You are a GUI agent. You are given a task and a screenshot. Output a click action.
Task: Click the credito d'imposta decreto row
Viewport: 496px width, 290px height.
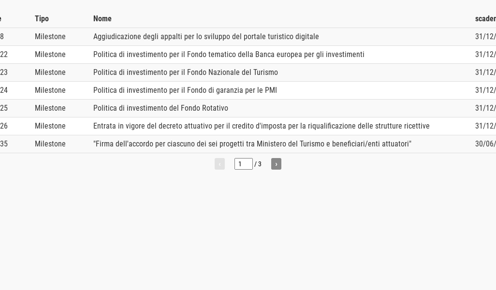261,126
